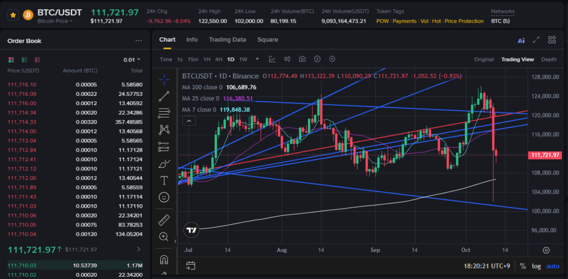568x279 pixels.
Task: Expand chart to fullscreen
Action: (x=536, y=40)
